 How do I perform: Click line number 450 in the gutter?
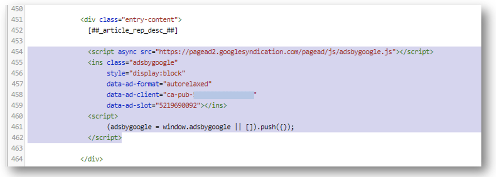[x=17, y=9]
